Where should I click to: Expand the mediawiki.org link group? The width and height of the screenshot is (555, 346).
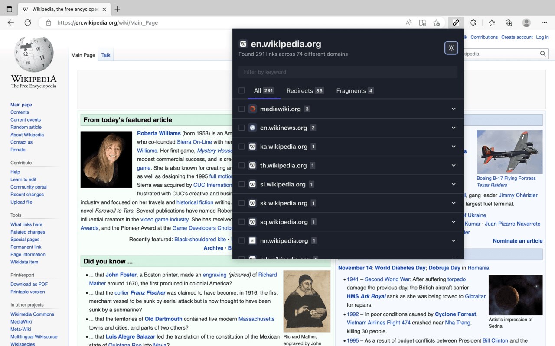click(454, 109)
